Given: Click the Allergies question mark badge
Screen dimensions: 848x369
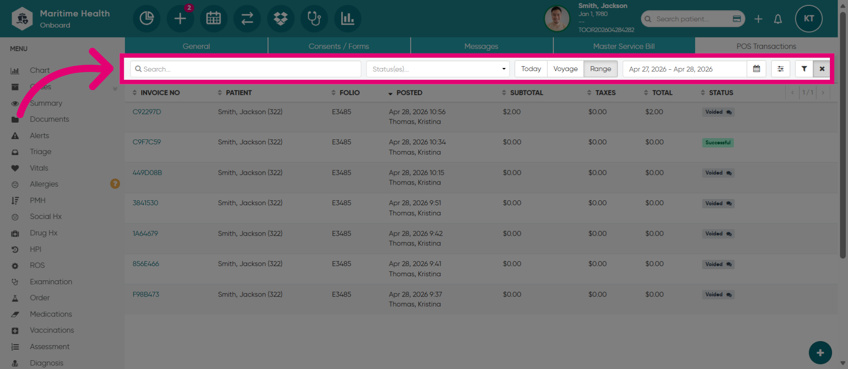Looking at the screenshot, I should tap(115, 184).
